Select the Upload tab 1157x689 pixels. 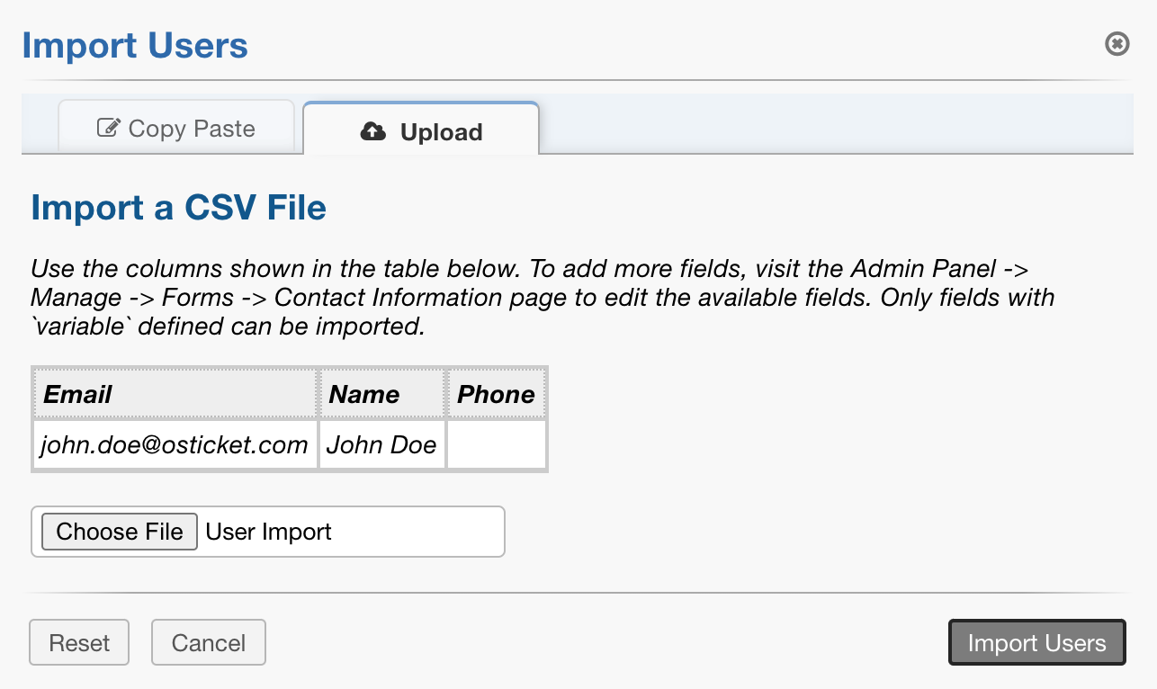(421, 131)
